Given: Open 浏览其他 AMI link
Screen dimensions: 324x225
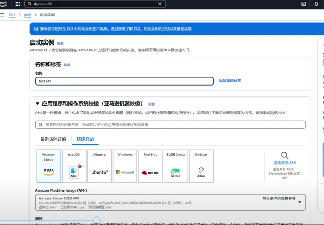Looking at the screenshot, I should [x=285, y=163].
